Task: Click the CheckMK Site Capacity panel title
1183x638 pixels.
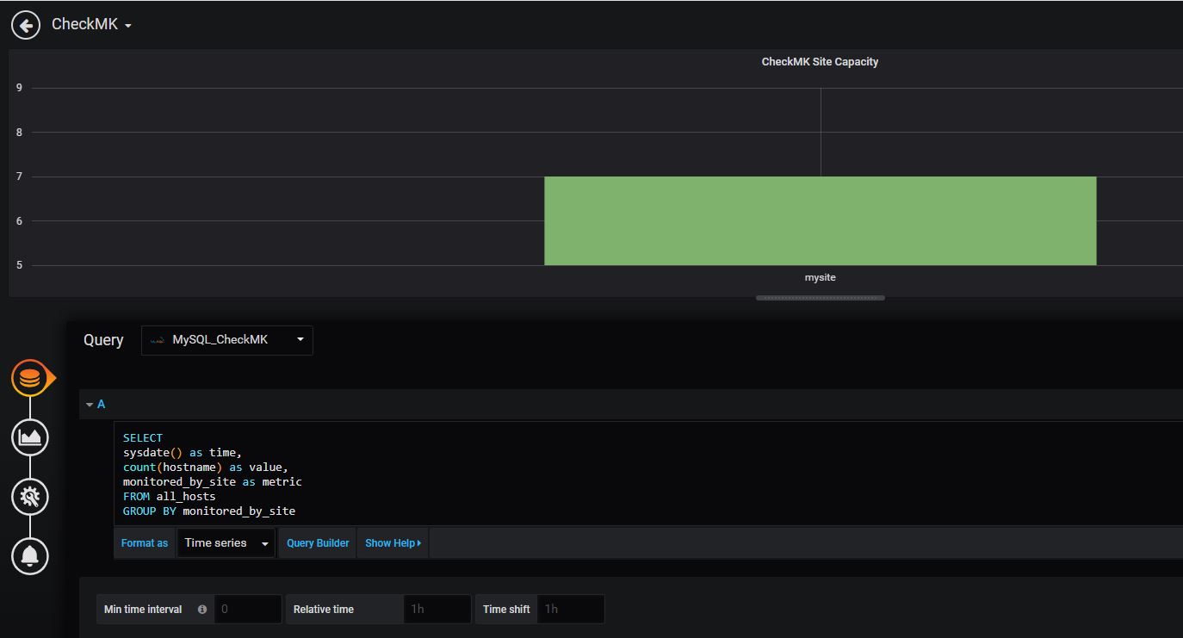Action: tap(820, 62)
